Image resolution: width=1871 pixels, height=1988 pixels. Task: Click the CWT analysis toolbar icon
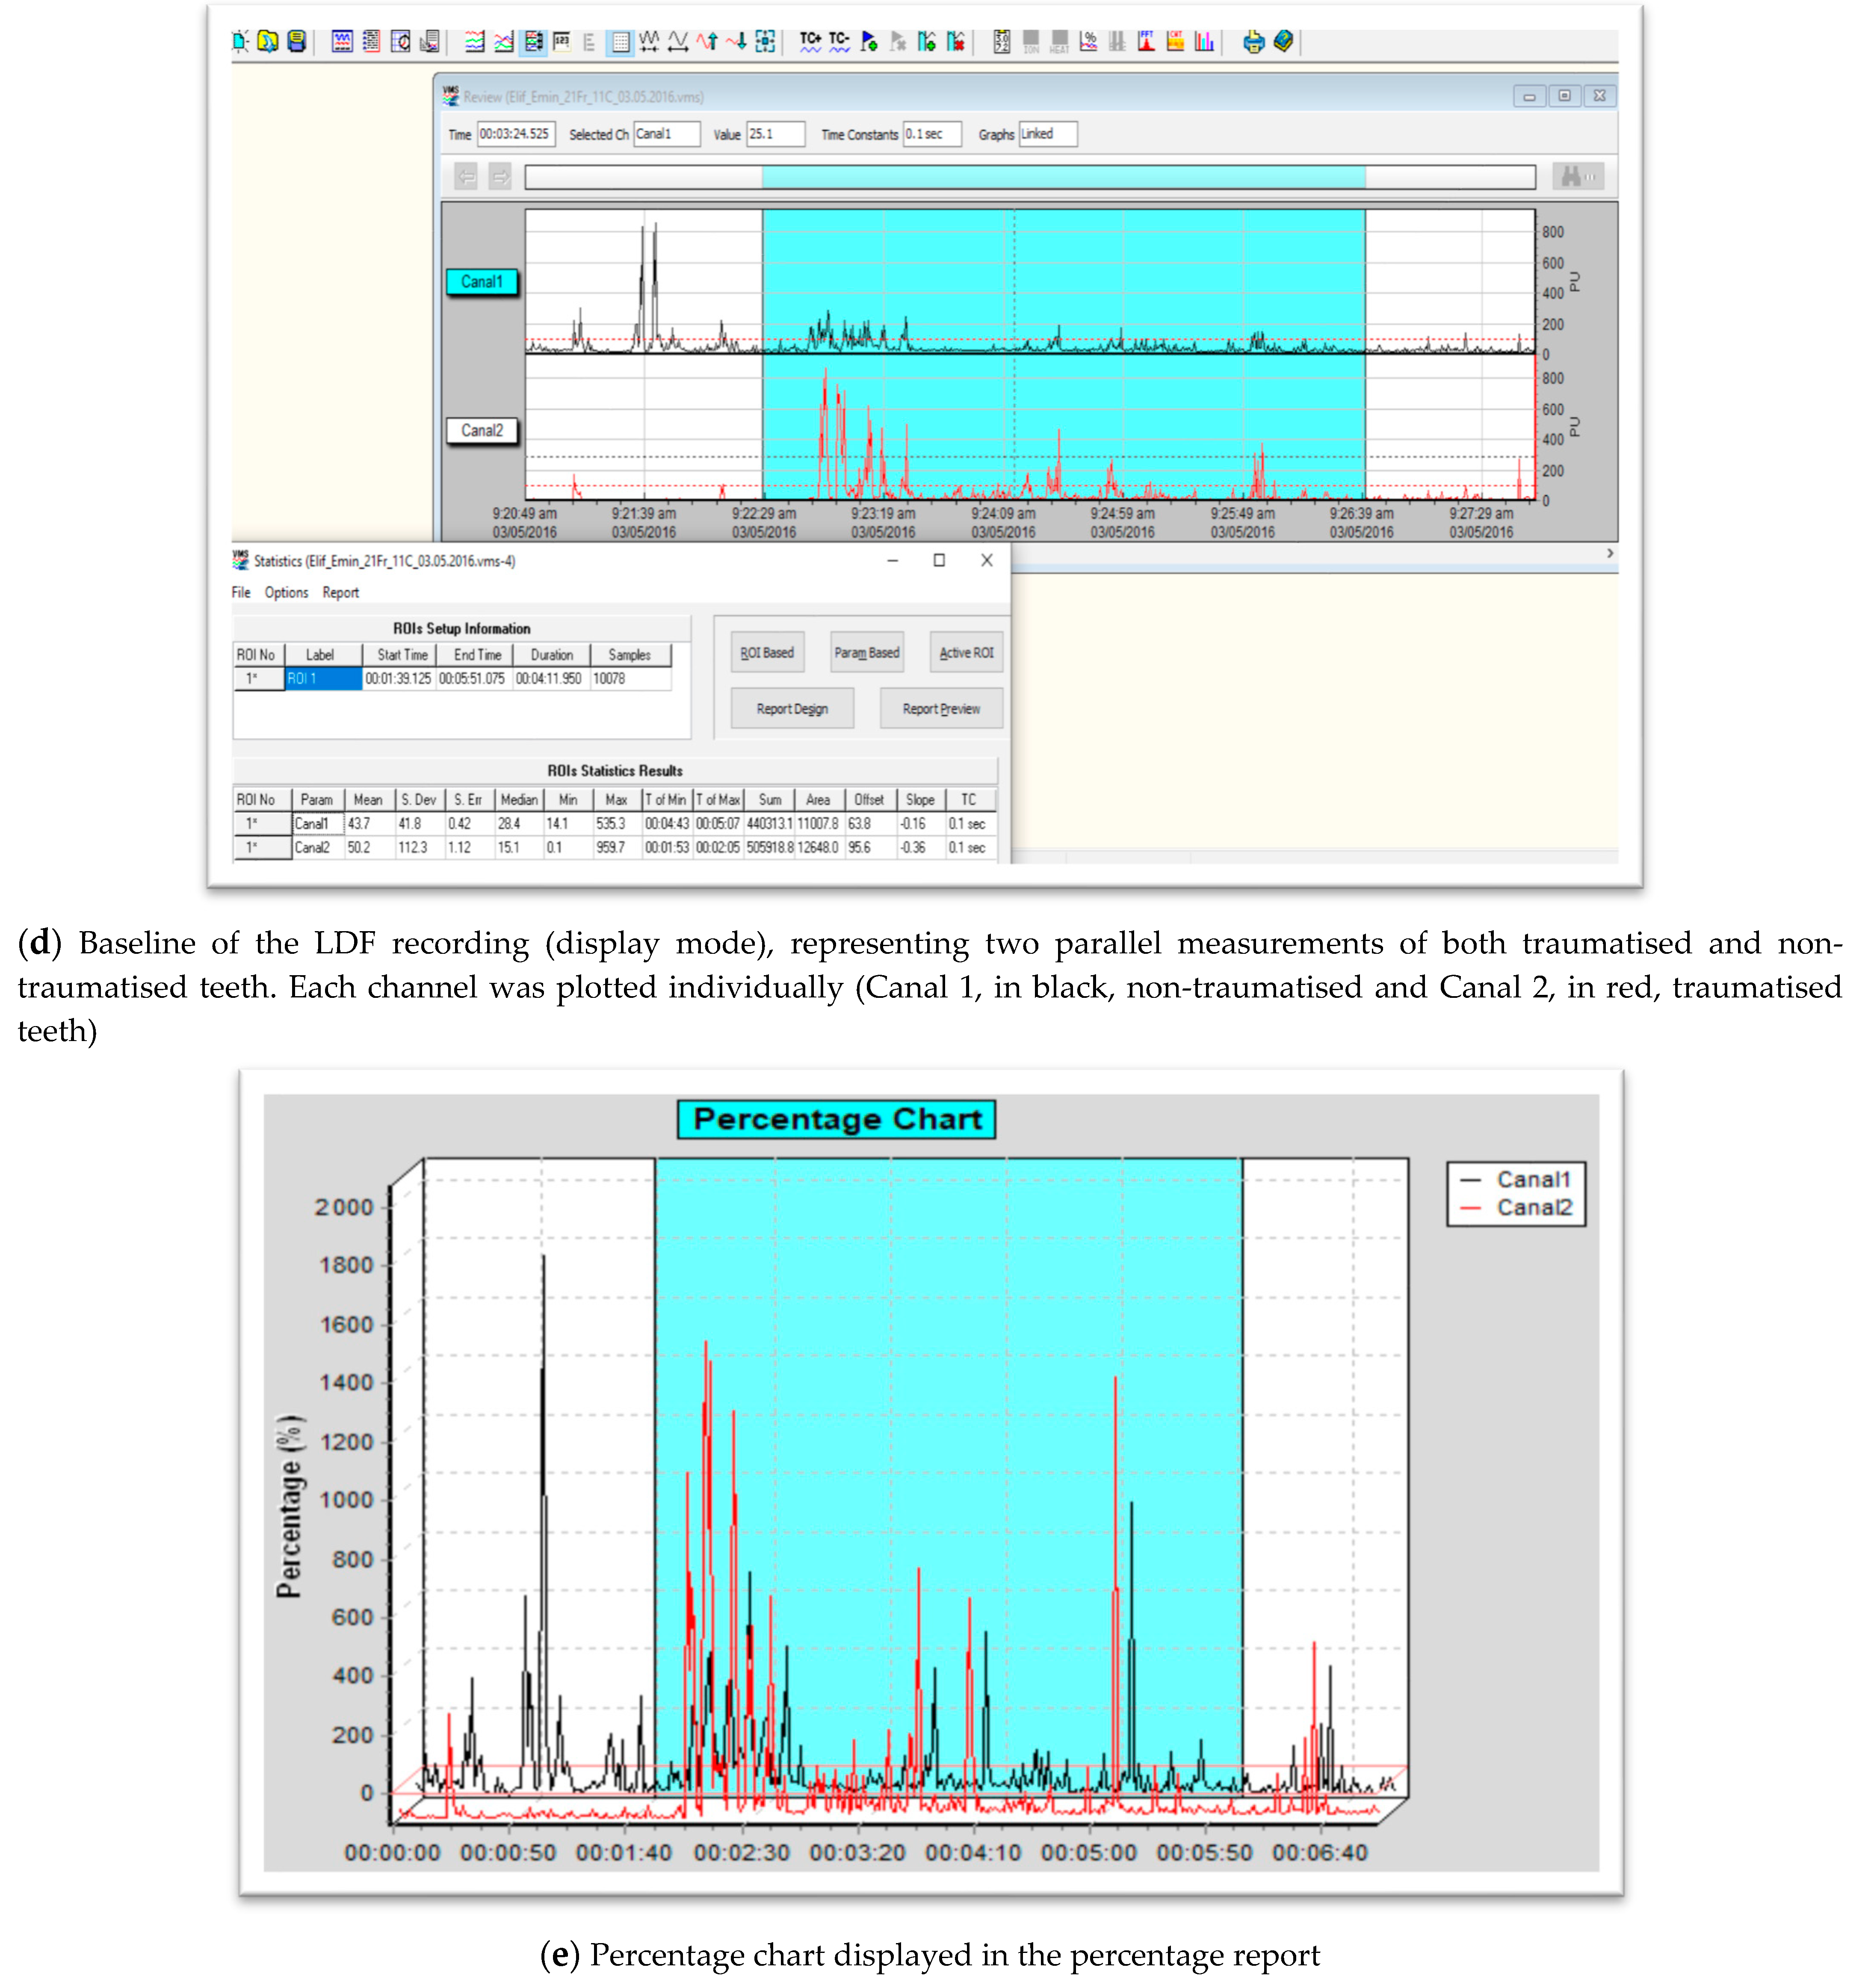click(1175, 41)
